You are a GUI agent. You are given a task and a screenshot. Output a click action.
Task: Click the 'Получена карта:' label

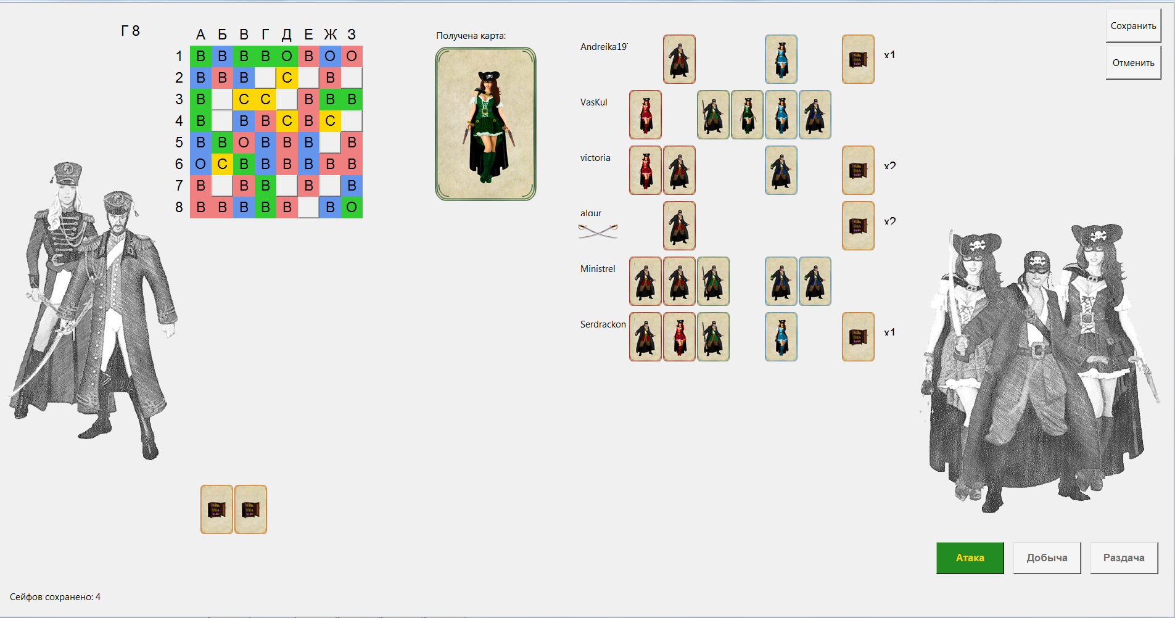point(471,36)
